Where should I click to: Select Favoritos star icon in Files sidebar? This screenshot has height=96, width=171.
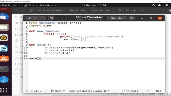click(x=17, y=23)
